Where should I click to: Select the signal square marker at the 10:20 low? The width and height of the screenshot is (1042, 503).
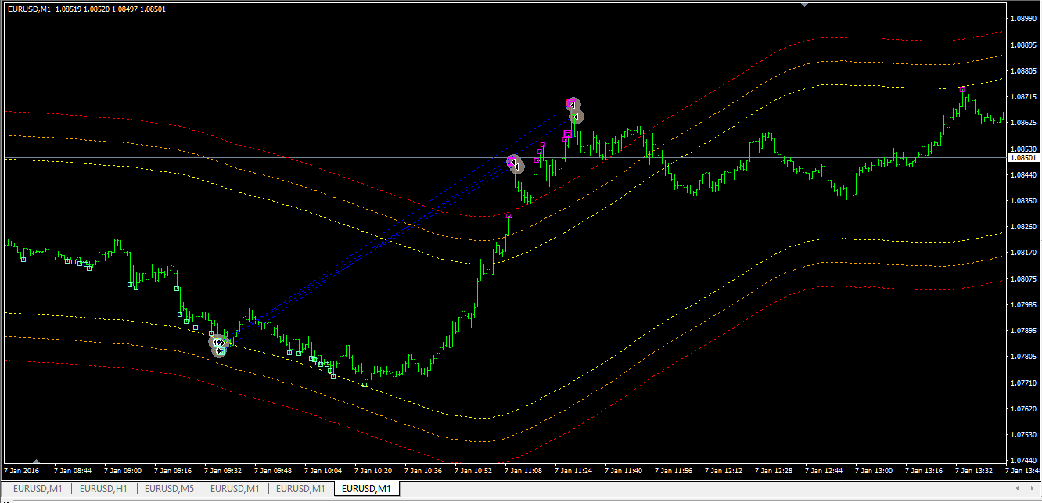(x=365, y=385)
